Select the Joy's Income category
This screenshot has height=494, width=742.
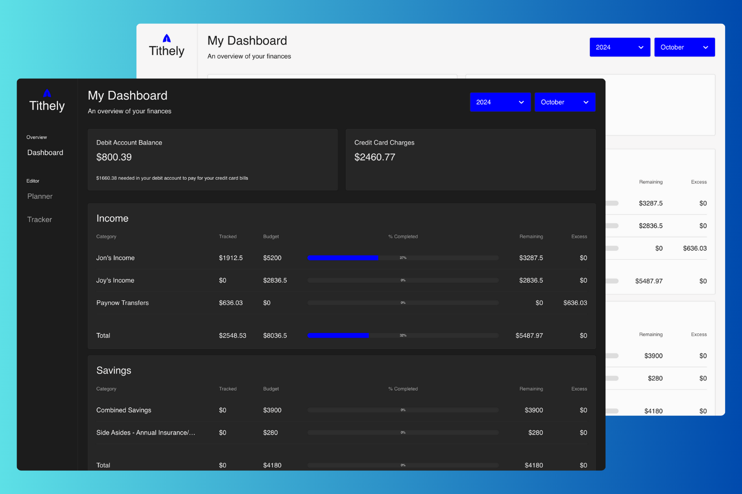click(x=115, y=280)
